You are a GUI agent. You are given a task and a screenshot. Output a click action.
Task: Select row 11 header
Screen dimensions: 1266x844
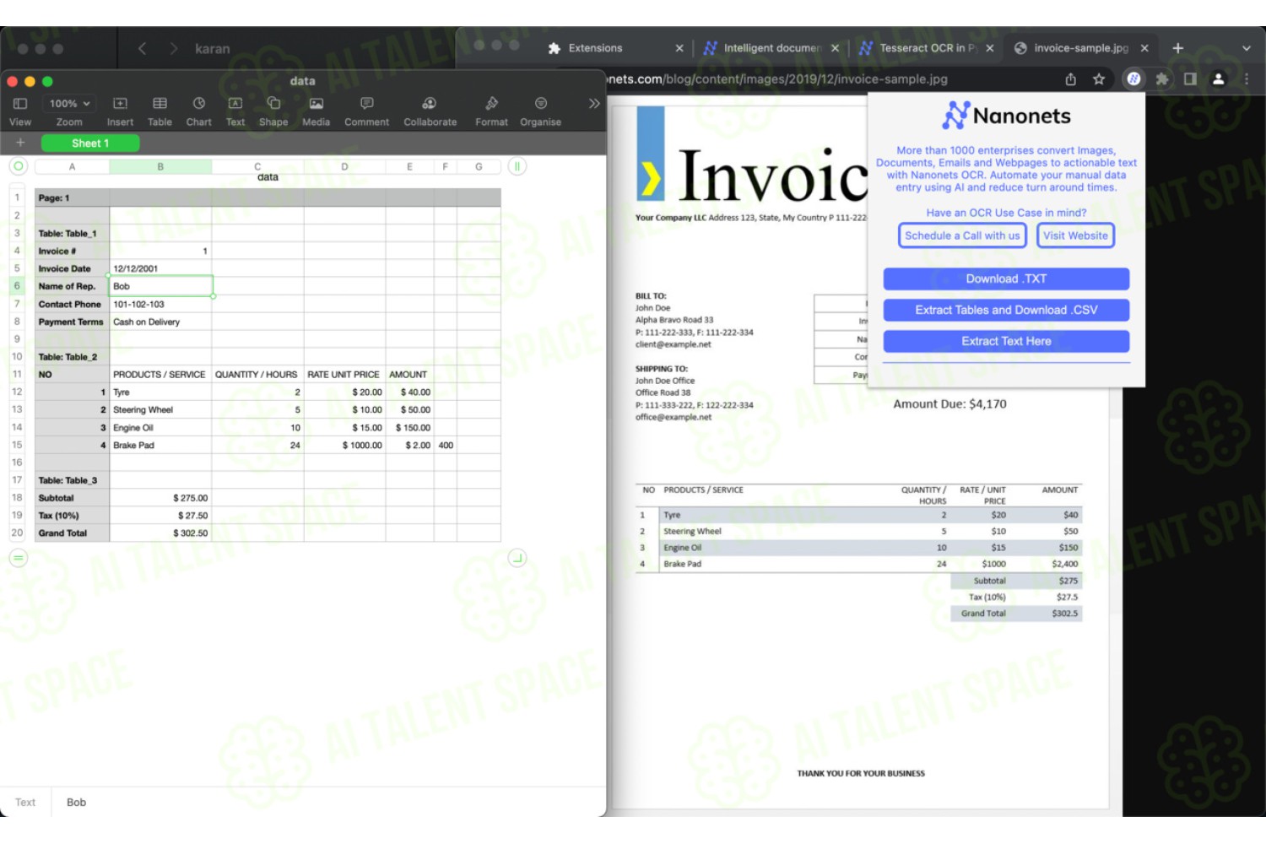click(x=17, y=374)
